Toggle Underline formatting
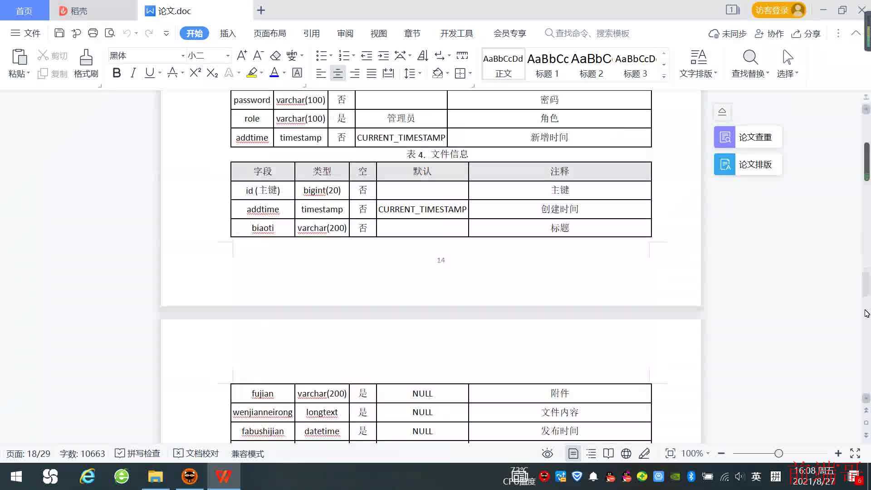871x490 pixels. [149, 73]
